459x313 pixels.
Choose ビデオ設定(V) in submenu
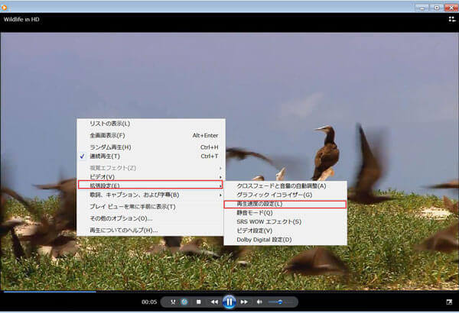[x=285, y=231]
